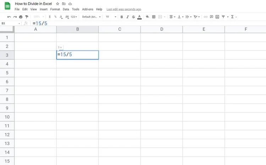266x165 pixels.
Task: Open the font family dropdown
Action: pyautogui.click(x=91, y=17)
